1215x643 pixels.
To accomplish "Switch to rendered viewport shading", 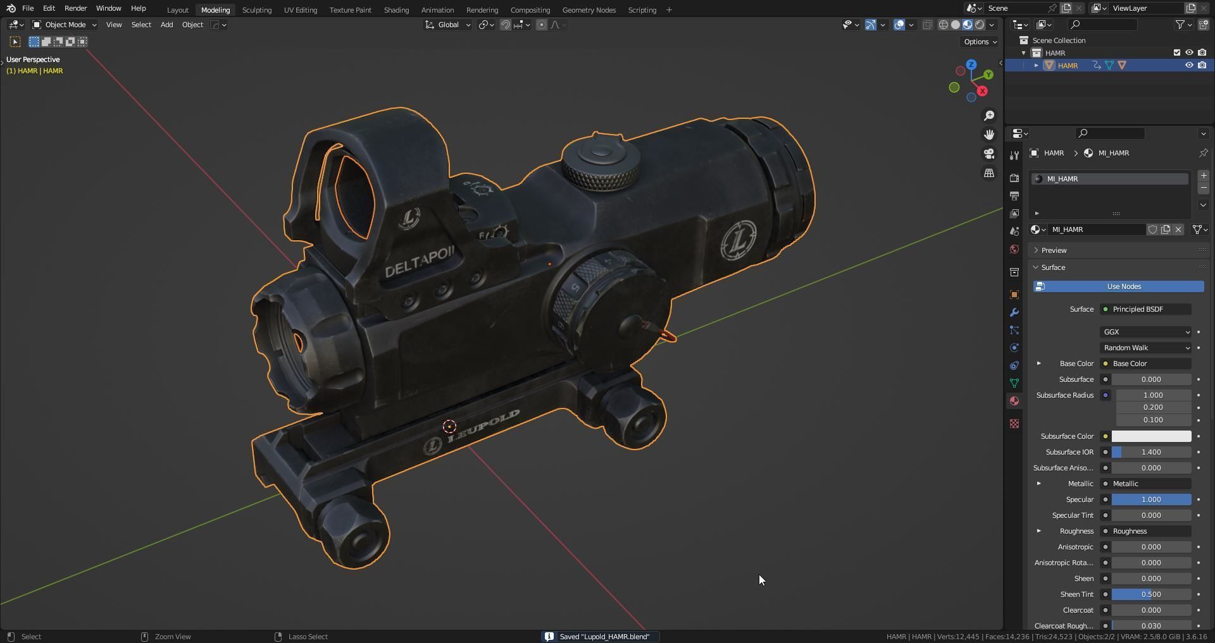I will (x=980, y=25).
